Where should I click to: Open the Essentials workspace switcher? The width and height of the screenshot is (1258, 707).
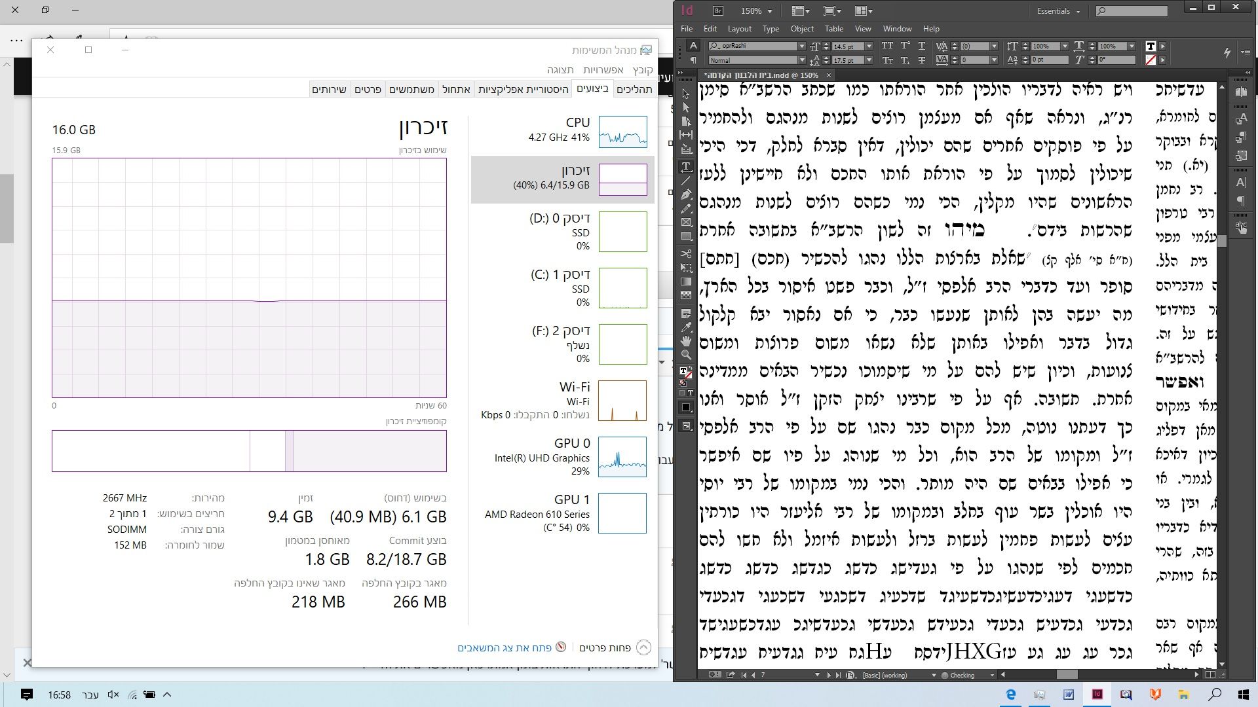click(x=1058, y=11)
